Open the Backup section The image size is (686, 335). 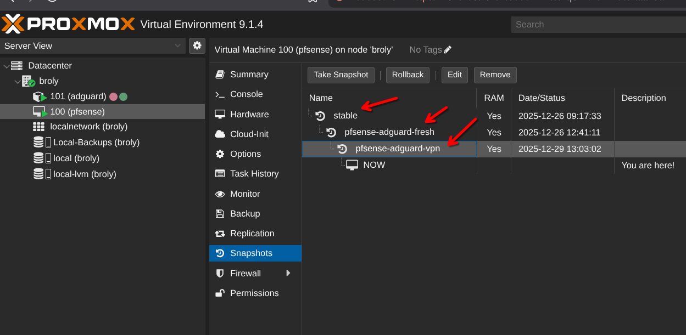(x=245, y=214)
